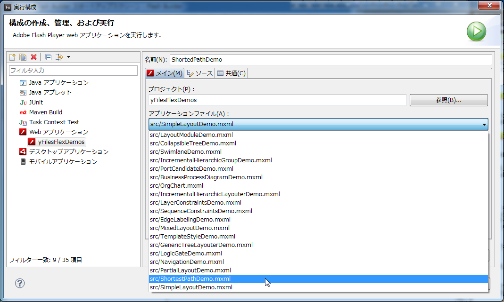Screen dimensions: 504x302
Task: Choose src/IncrementalHierarchicLayouterDemo.mxml
Action: [318, 194]
